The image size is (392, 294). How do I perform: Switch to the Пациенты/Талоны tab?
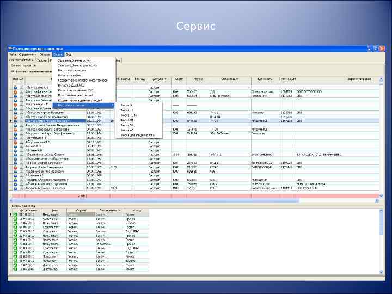click(21, 60)
